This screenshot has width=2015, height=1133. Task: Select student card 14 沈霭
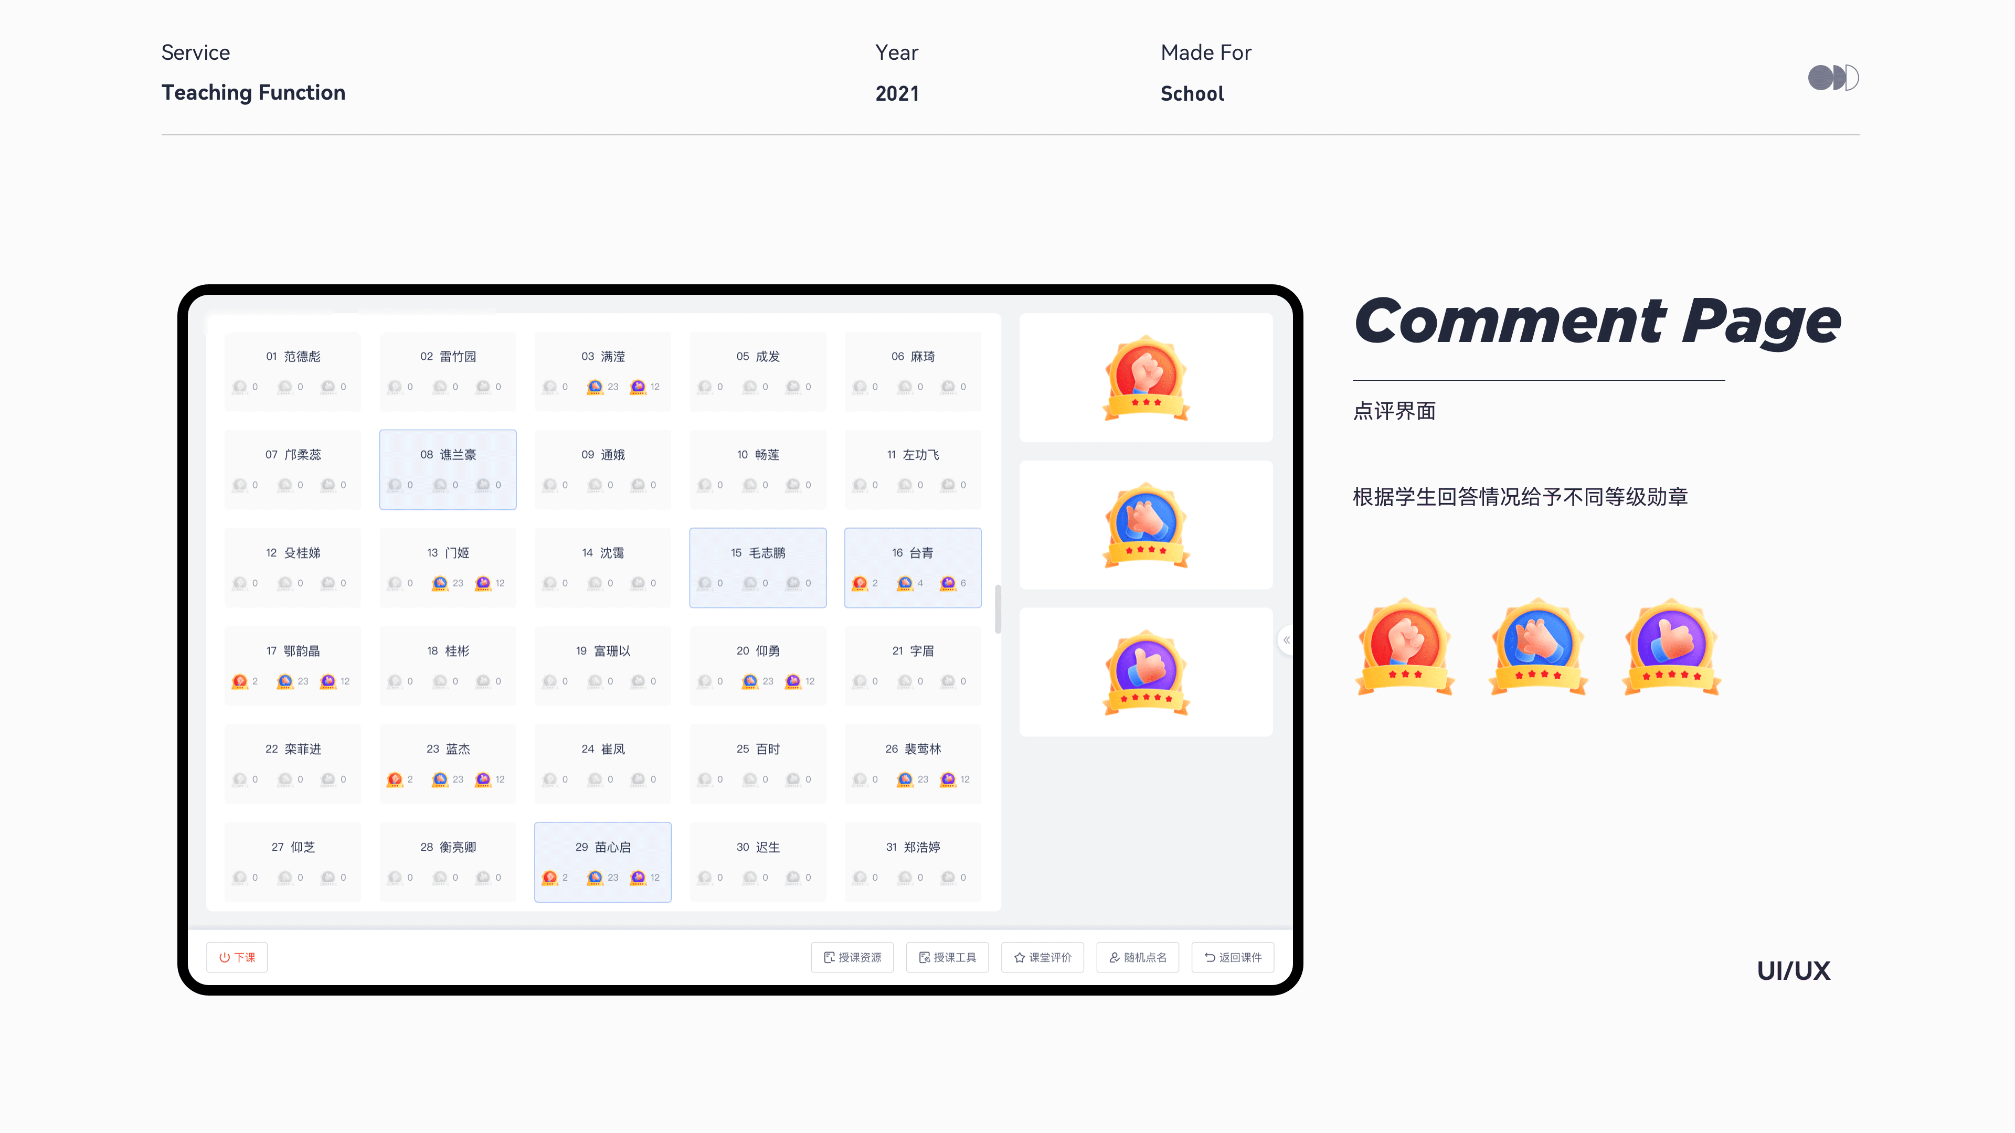click(x=603, y=568)
